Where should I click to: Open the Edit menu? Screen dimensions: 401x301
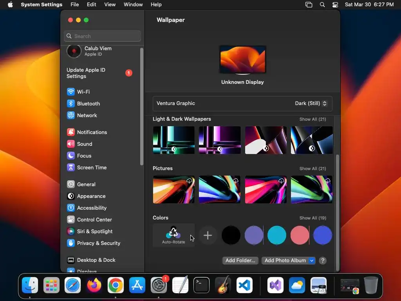coord(91,5)
